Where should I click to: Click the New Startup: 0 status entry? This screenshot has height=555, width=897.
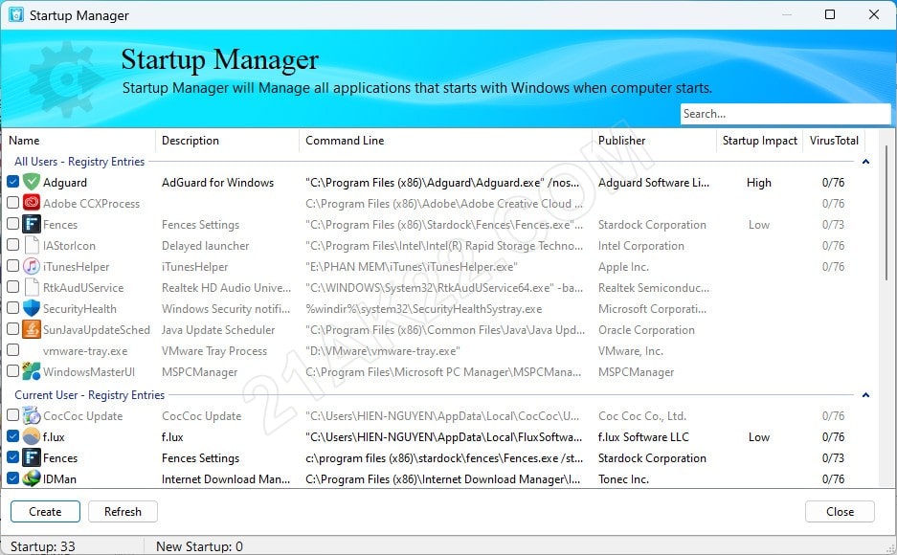pos(199,546)
